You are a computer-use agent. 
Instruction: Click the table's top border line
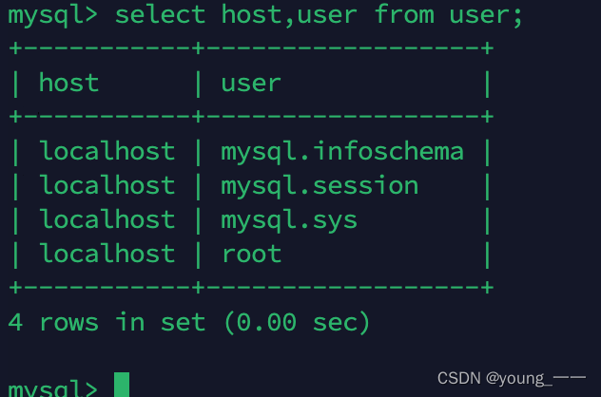click(251, 48)
